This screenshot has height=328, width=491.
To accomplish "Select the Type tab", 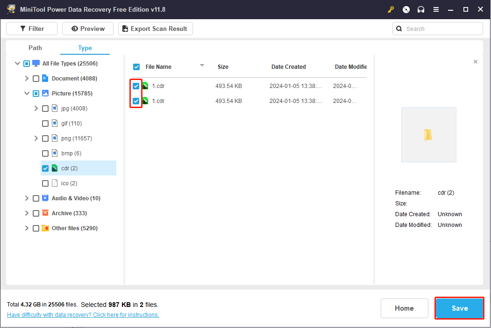I will tap(85, 48).
